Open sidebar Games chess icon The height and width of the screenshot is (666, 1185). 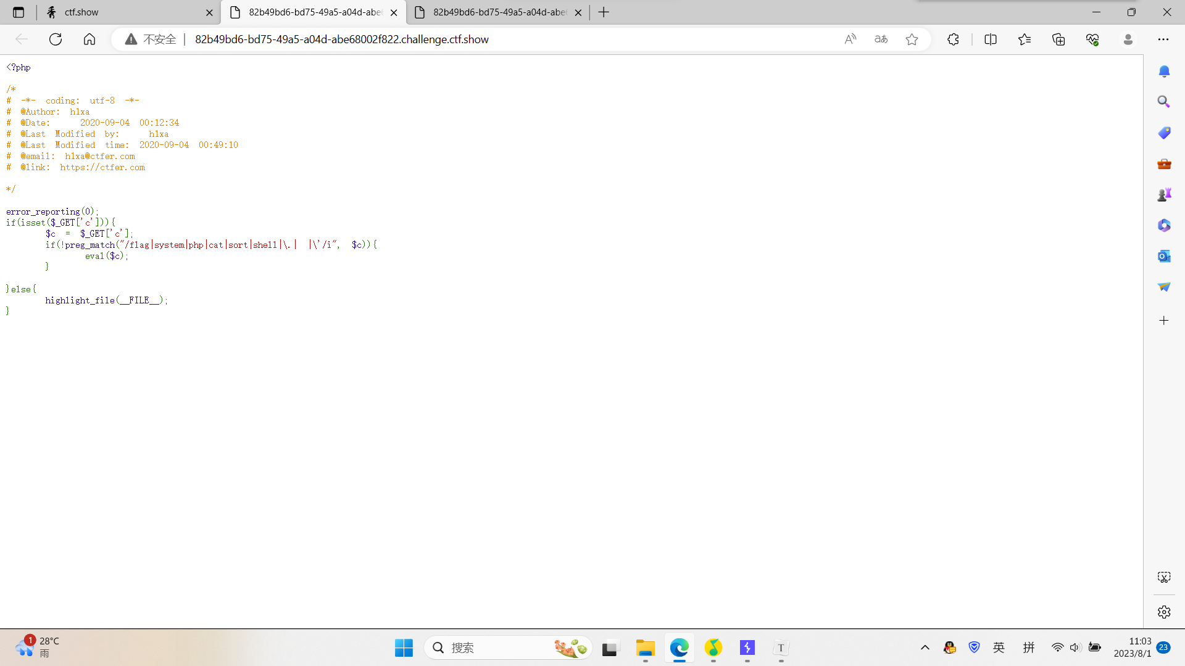coord(1164,195)
